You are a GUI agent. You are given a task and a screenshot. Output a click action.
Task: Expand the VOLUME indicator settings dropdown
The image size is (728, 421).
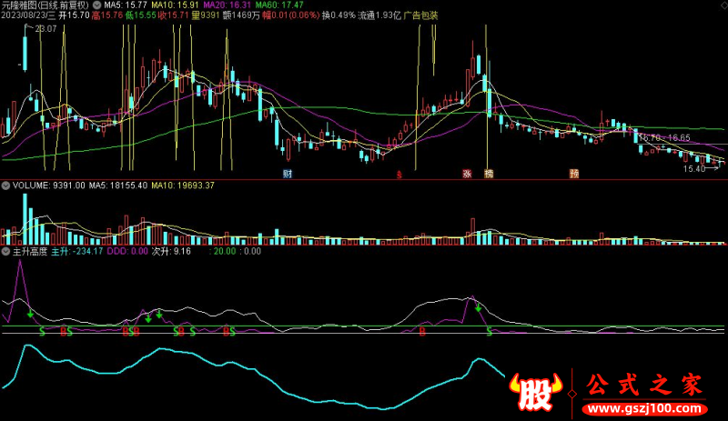(5, 185)
